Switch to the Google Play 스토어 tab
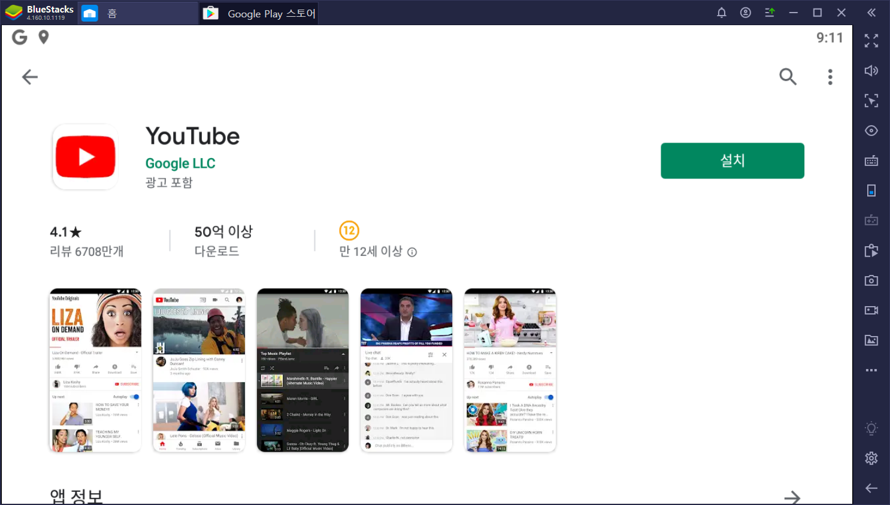Viewport: 890px width, 505px height. coord(259,13)
